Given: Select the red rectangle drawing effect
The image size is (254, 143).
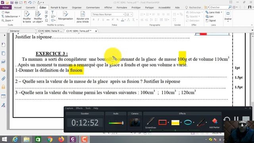Looking at the screenshot, I should click(162, 122).
